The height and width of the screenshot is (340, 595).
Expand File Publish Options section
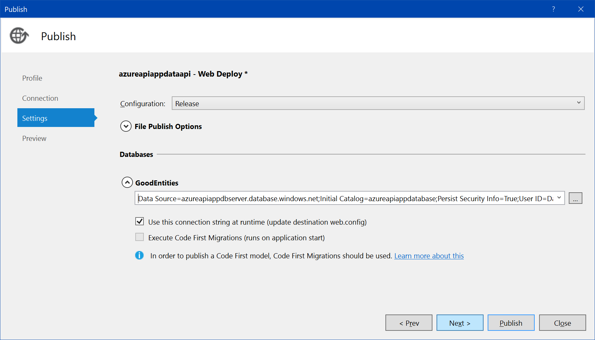(x=126, y=126)
